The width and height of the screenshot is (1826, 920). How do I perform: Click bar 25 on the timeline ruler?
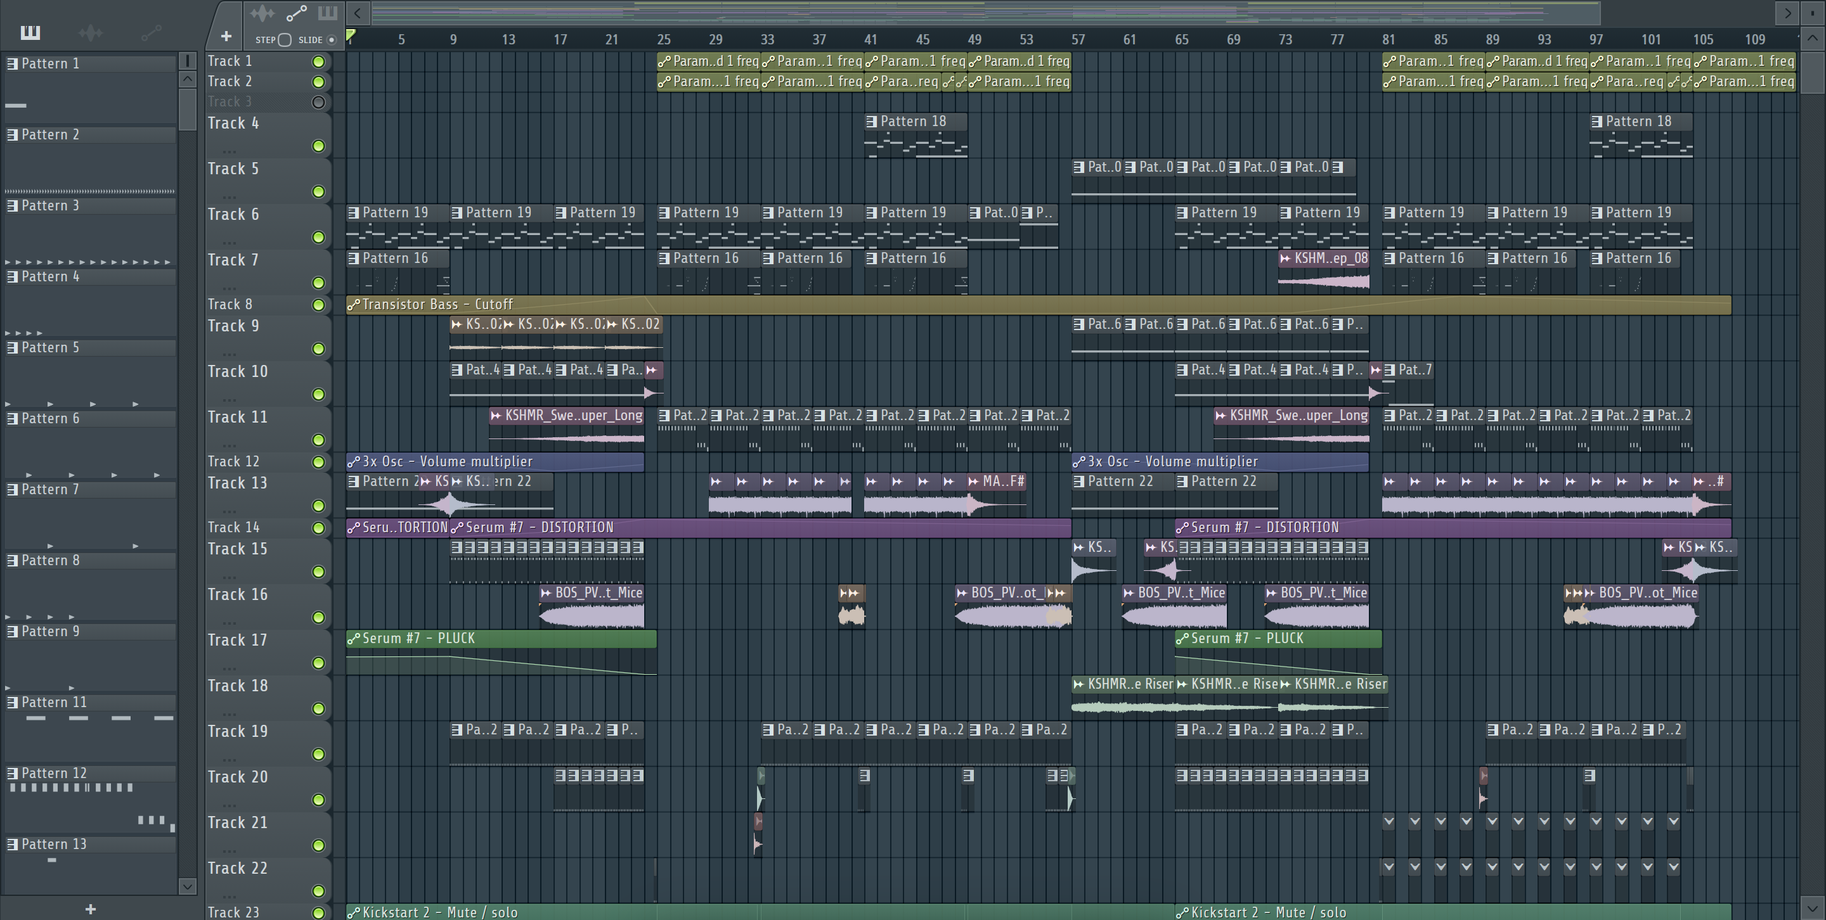pyautogui.click(x=663, y=40)
